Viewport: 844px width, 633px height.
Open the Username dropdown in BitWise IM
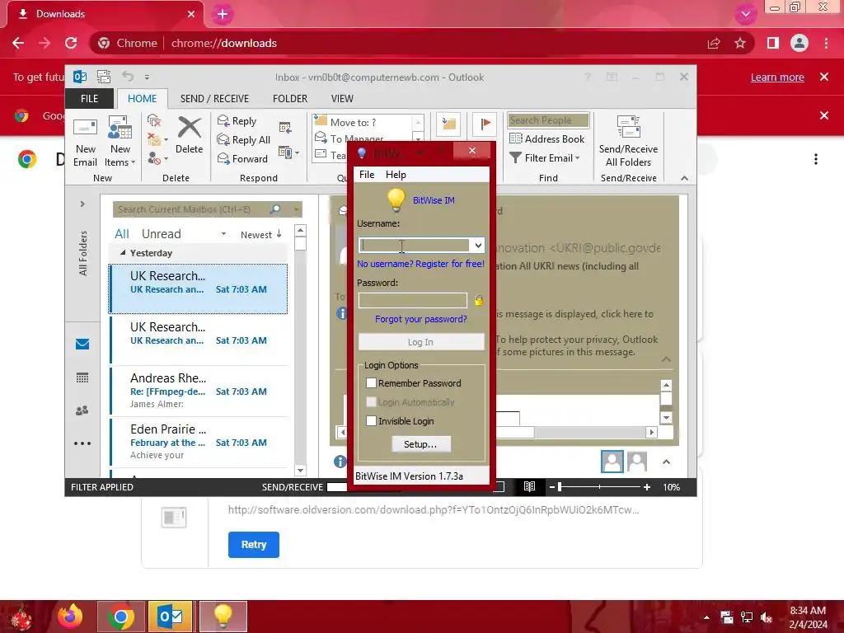[x=478, y=246]
